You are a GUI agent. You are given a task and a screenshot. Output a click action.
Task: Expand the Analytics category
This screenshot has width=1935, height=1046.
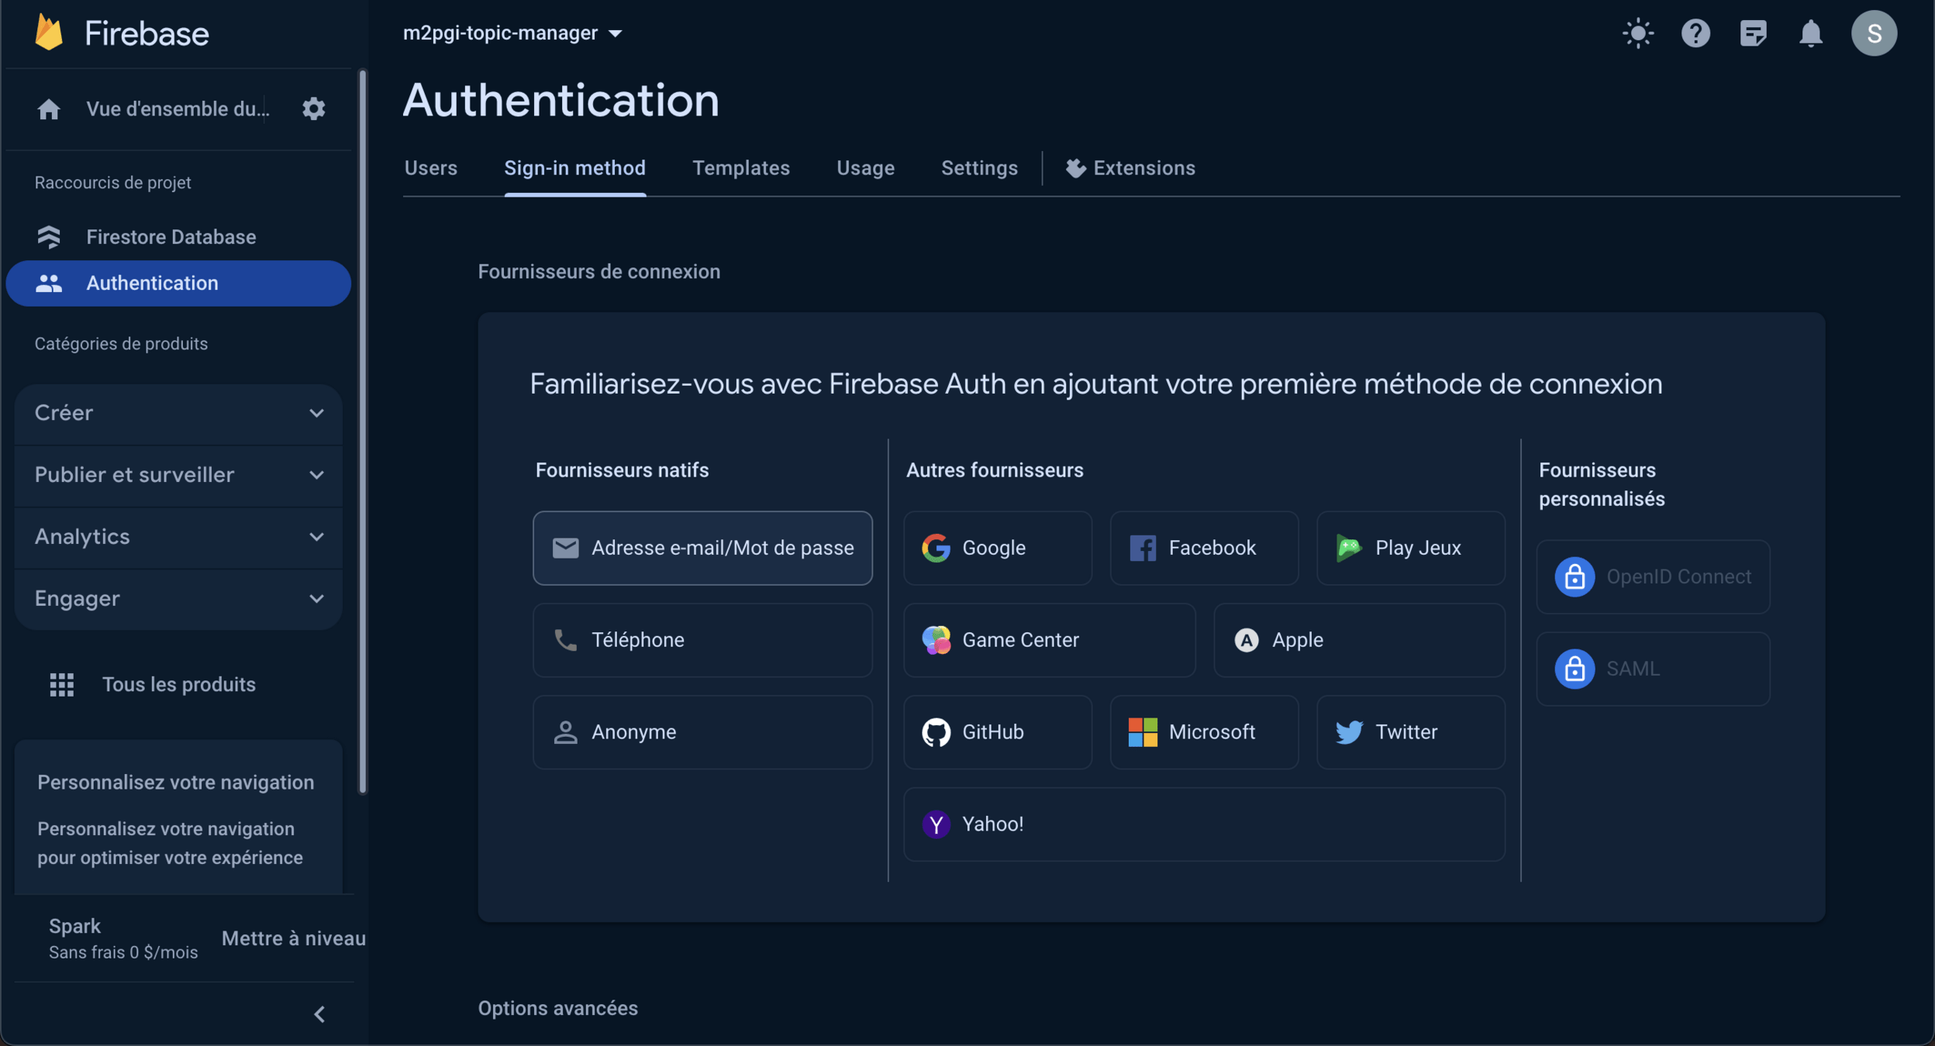coord(178,536)
